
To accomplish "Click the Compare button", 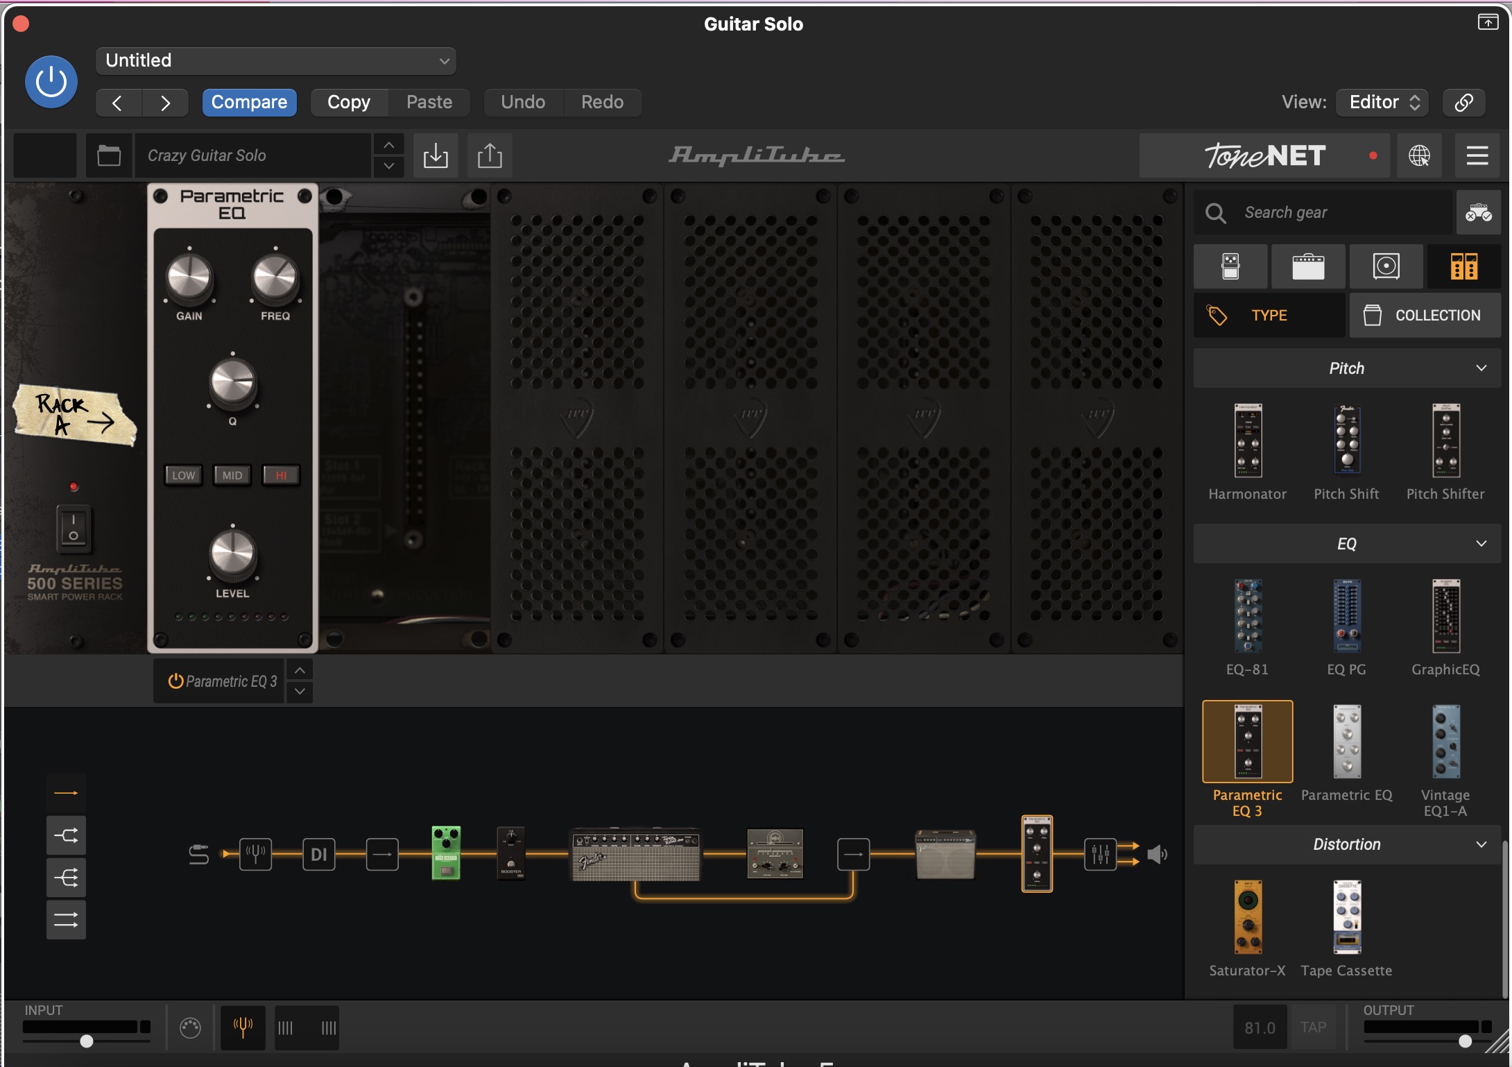I will coord(249,102).
